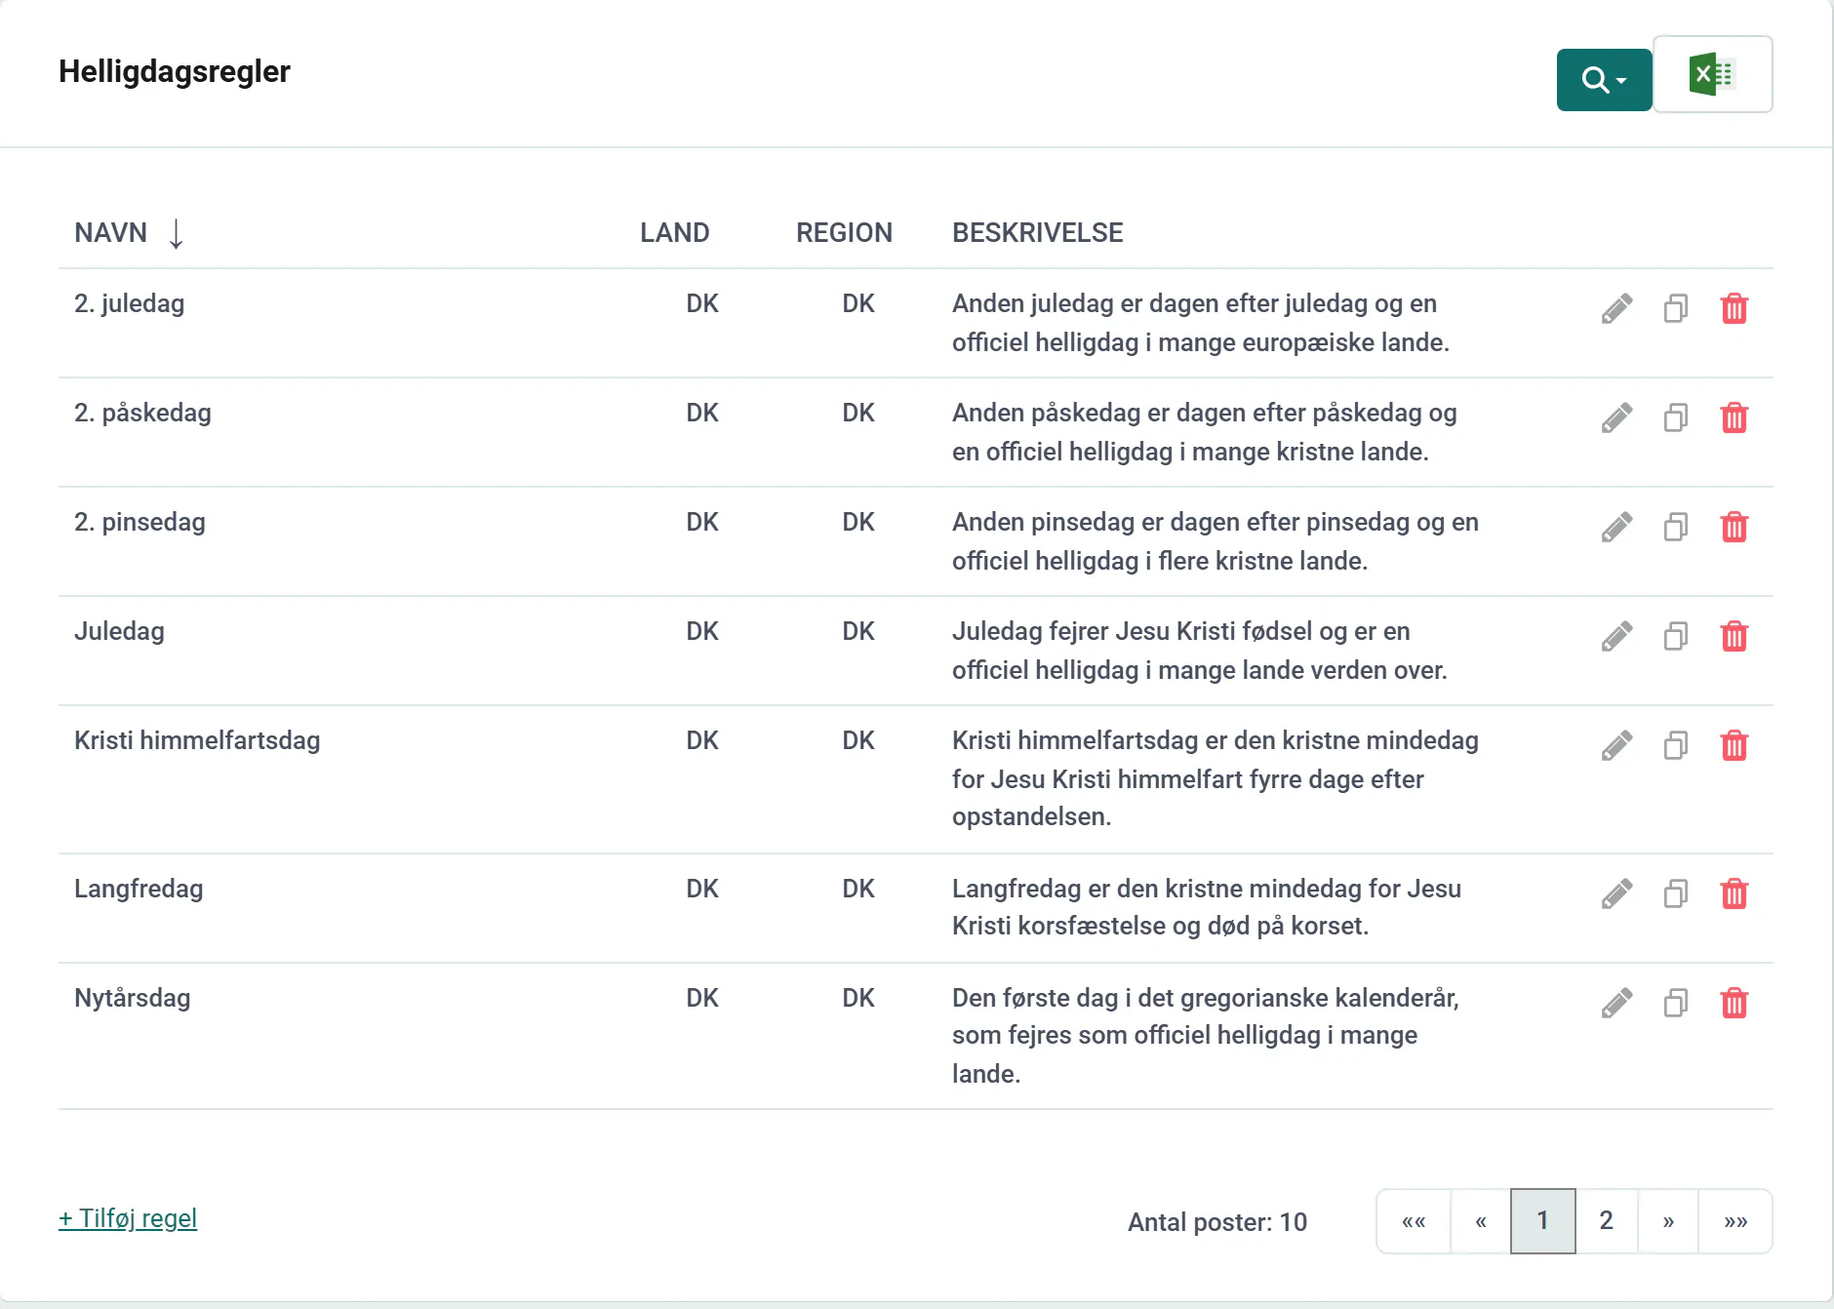Edit the Nytårsdag rule
Screen dimensions: 1834x1309
pyautogui.click(x=1616, y=1003)
